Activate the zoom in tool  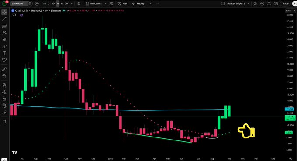[x=4, y=76]
